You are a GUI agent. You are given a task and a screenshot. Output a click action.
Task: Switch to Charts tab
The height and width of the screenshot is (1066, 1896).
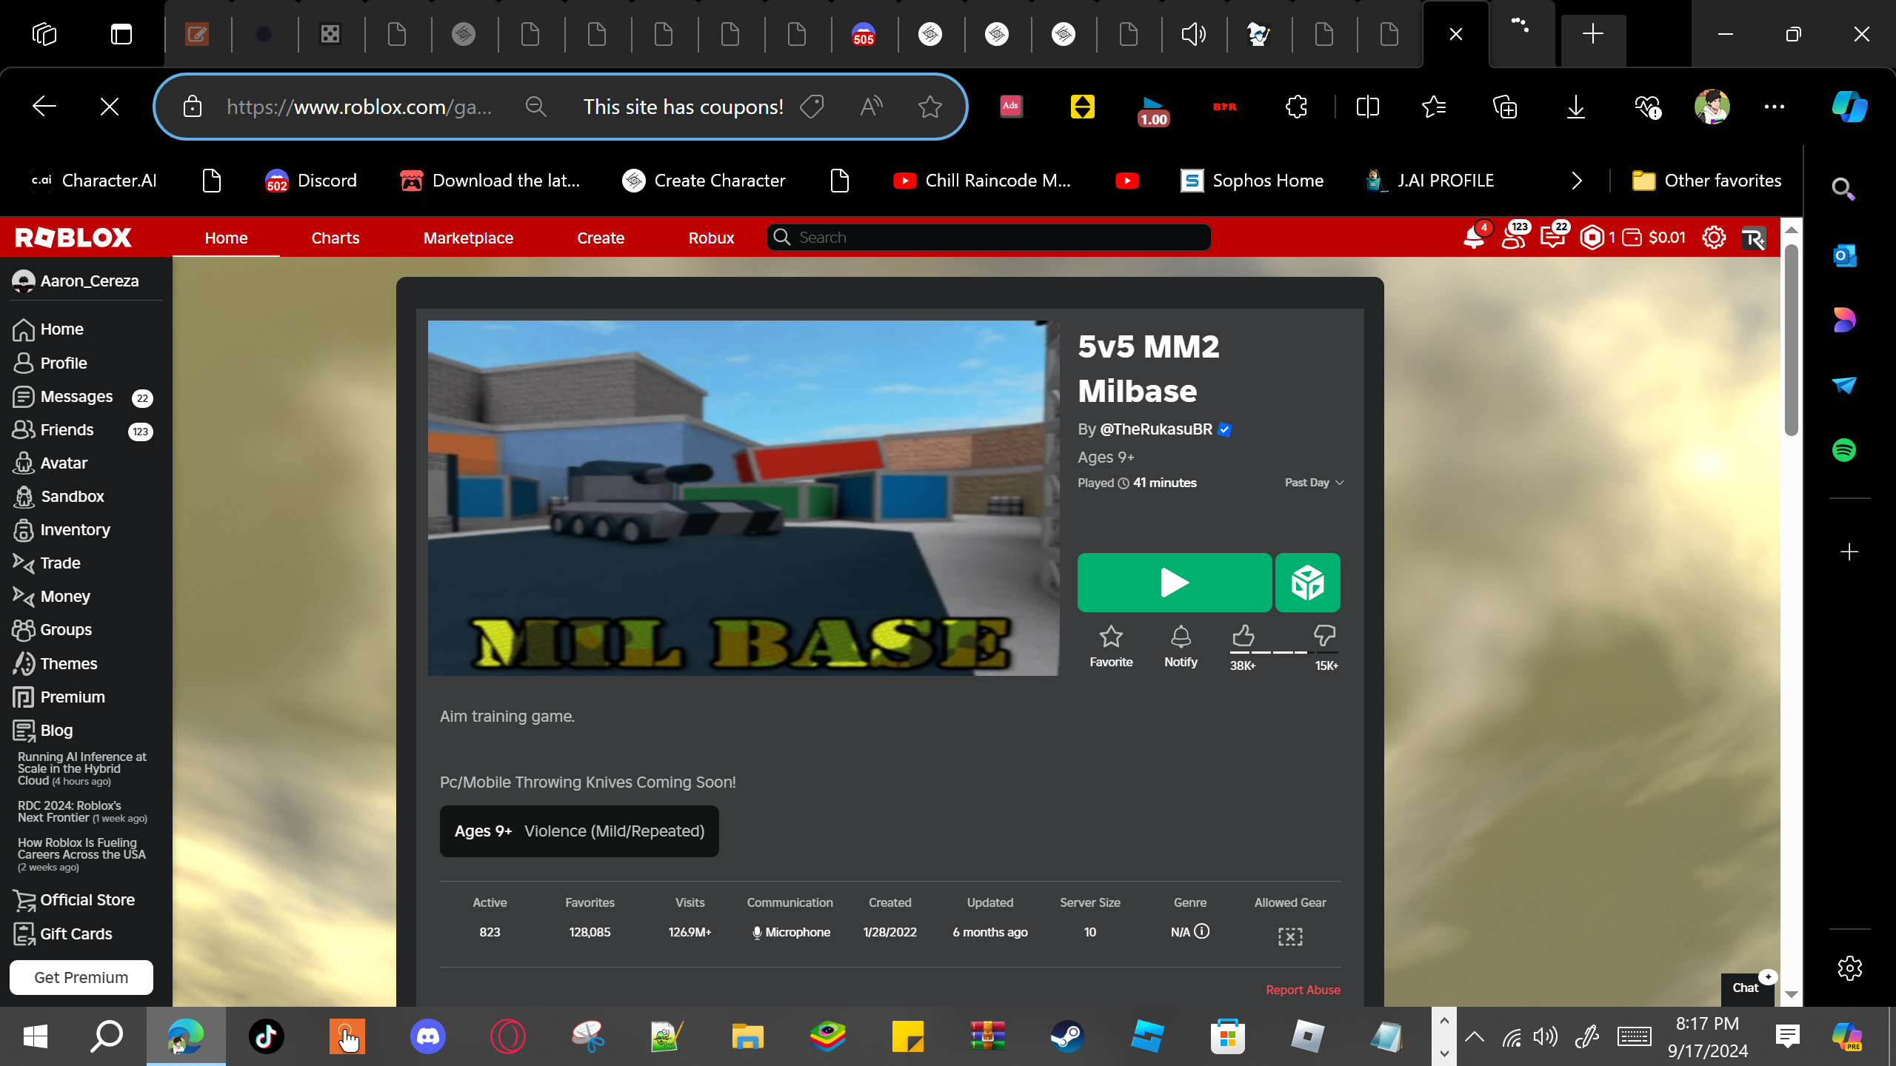click(x=335, y=238)
